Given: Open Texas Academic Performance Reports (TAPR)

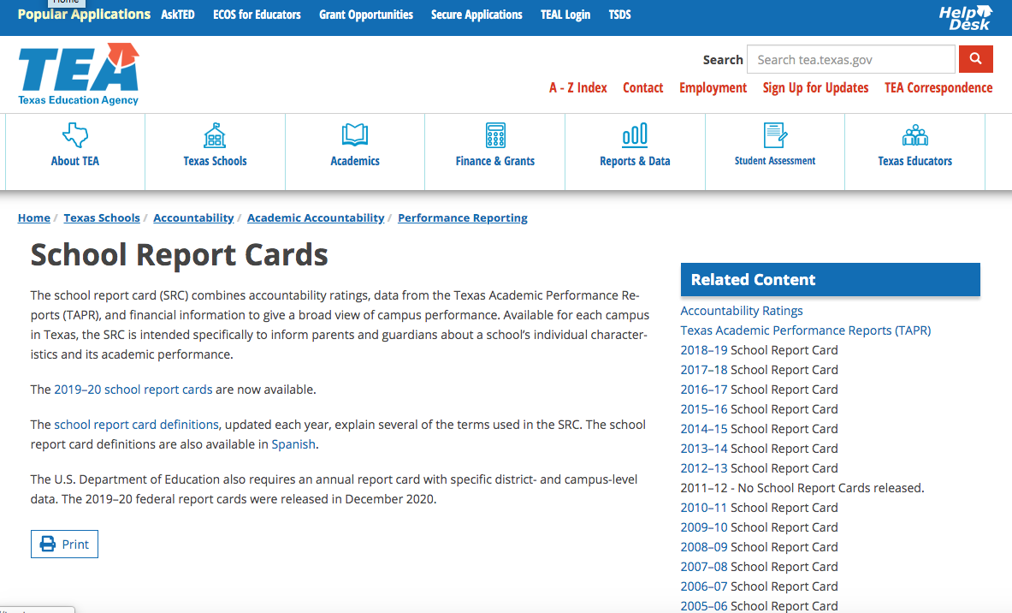Looking at the screenshot, I should click(x=806, y=330).
